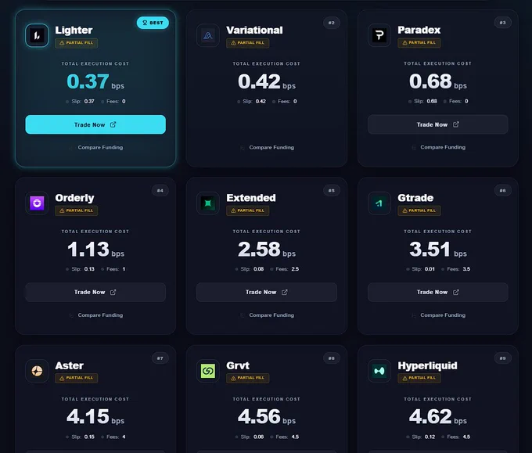Click the Lighter exchange logo icon
Image resolution: width=532 pixels, height=453 pixels.
coord(37,35)
